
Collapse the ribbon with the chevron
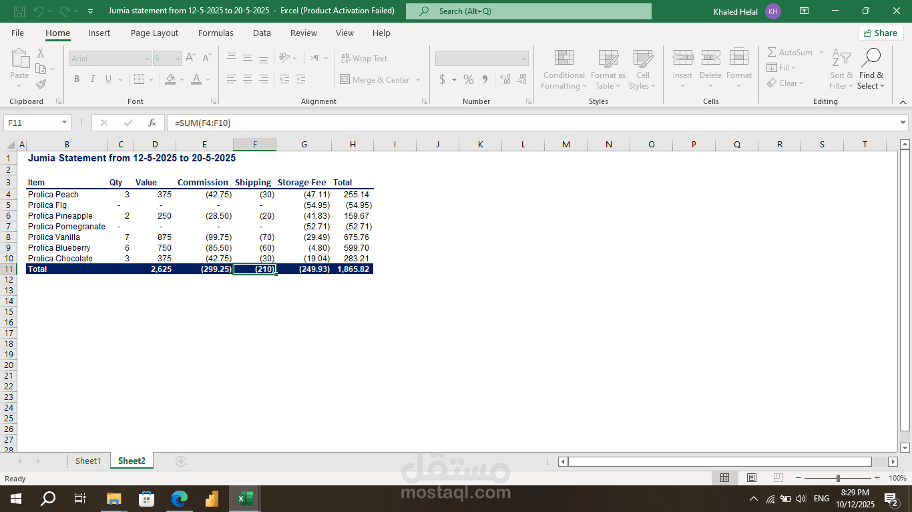click(x=903, y=102)
